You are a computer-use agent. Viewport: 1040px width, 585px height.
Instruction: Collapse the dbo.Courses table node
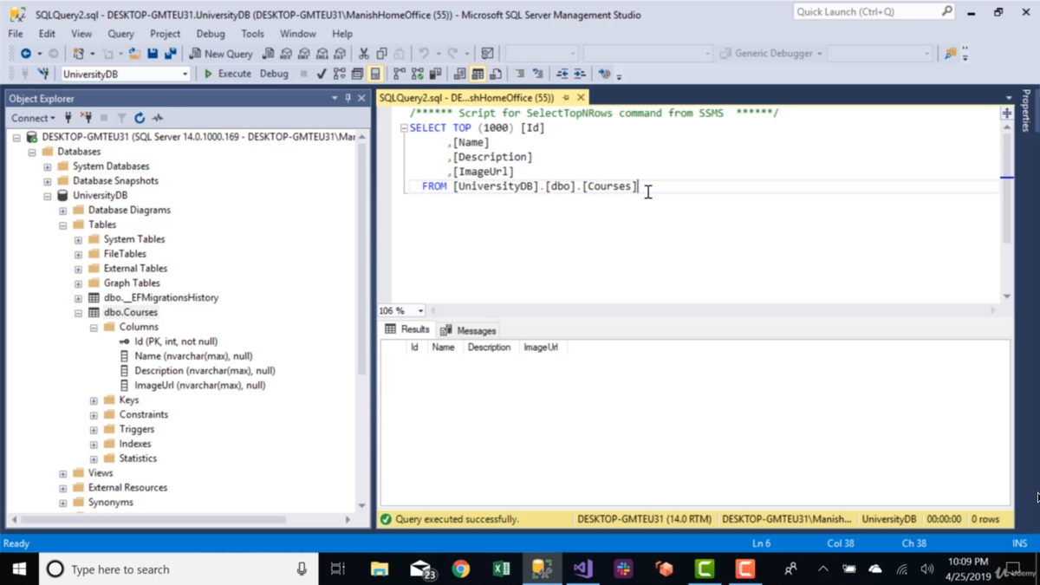point(79,313)
